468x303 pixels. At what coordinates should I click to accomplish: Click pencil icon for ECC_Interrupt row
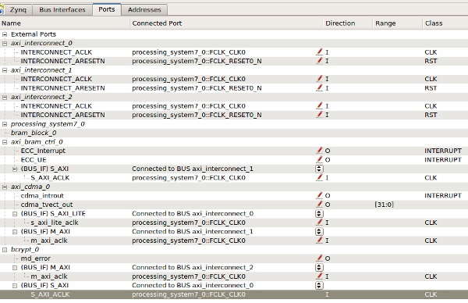click(319, 151)
